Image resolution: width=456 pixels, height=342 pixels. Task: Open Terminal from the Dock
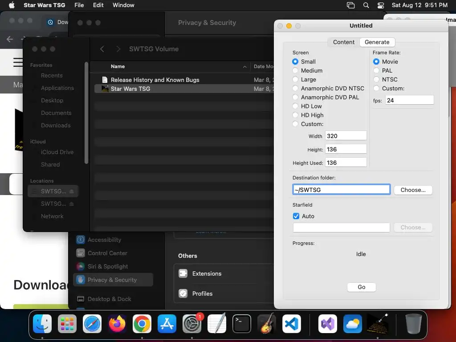[242, 324]
